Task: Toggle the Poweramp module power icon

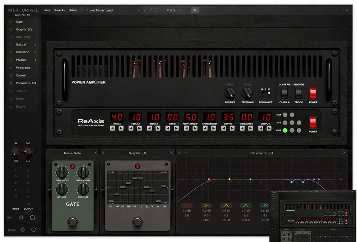Action: pyautogui.click(x=11, y=68)
